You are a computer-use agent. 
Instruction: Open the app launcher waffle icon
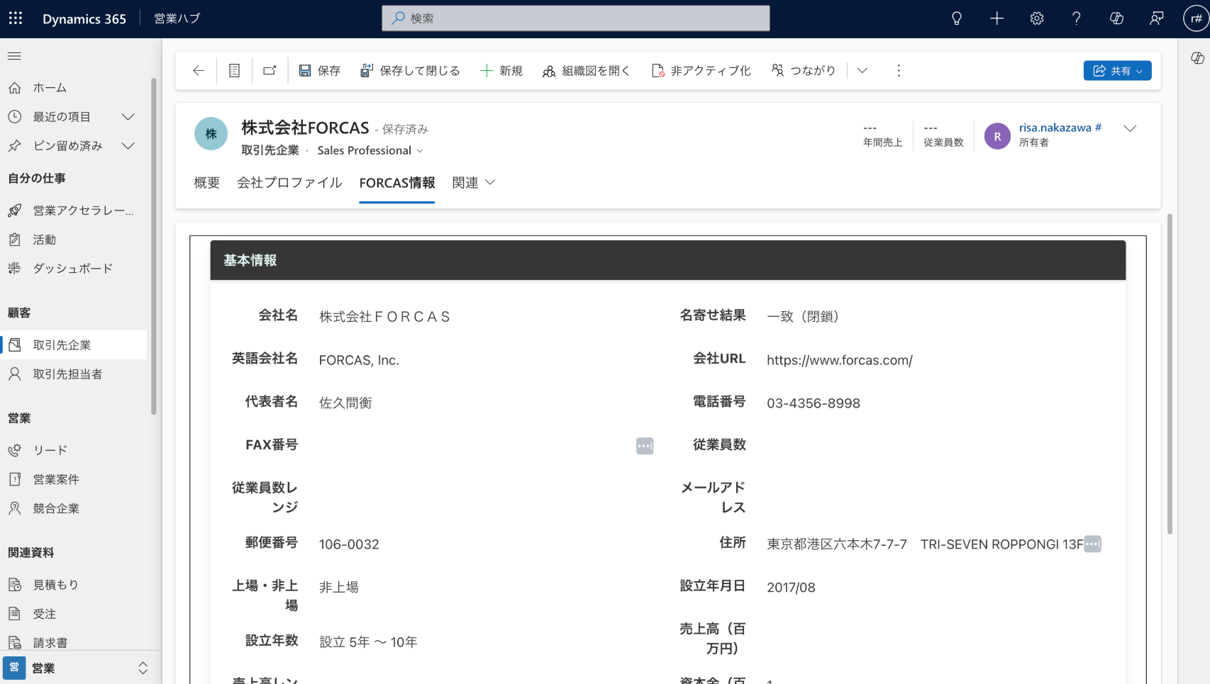point(16,18)
